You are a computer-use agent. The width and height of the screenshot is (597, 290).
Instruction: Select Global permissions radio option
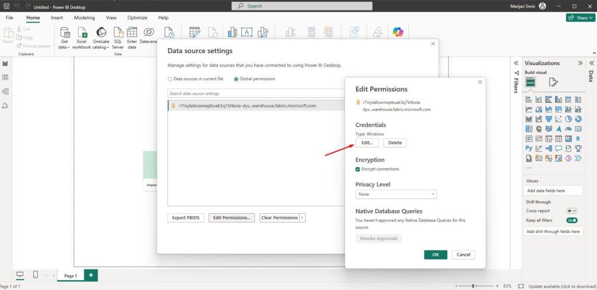254,79
